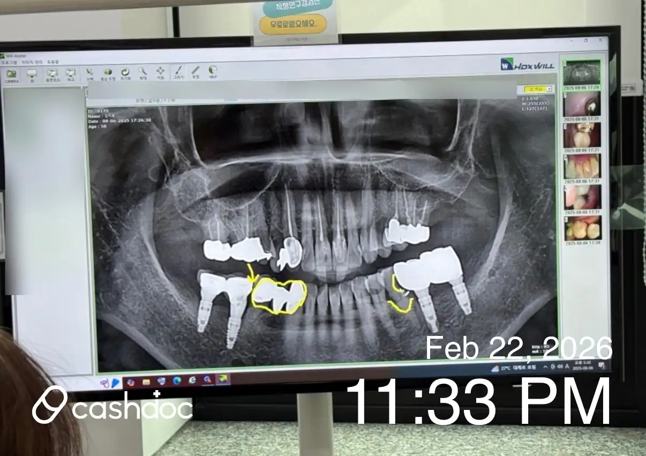Select the front teeth photo thumbnail
The image size is (646, 456).
pyautogui.click(x=582, y=166)
